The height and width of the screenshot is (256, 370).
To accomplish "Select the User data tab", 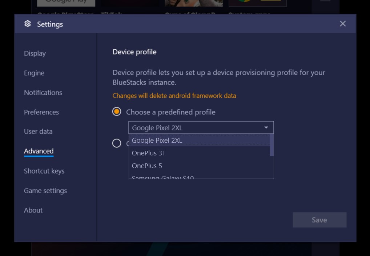I will coord(38,131).
